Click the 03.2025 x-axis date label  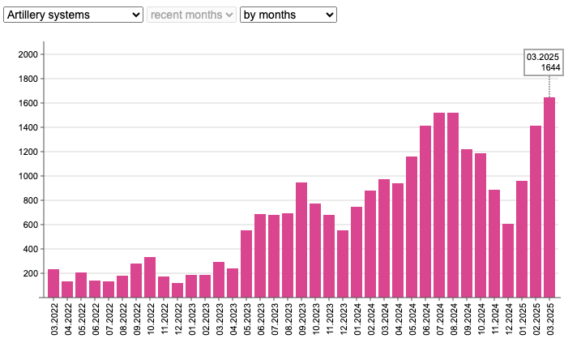[550, 319]
